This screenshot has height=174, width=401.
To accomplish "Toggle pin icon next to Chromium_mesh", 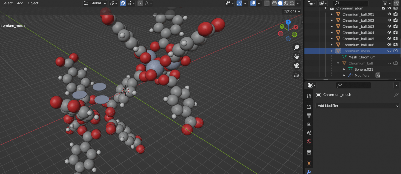I will pos(397,95).
